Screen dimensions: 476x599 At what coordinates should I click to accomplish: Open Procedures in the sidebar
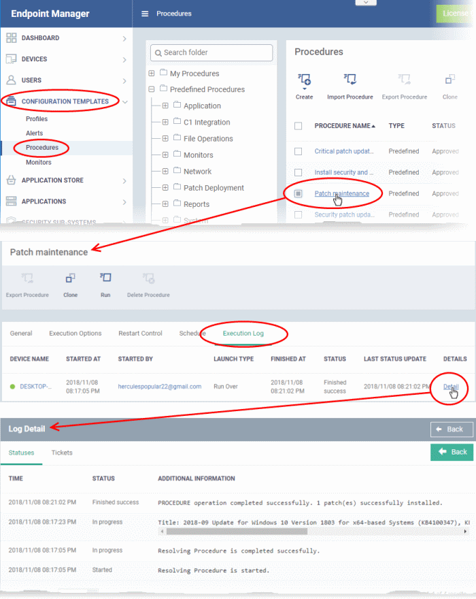pyautogui.click(x=42, y=148)
